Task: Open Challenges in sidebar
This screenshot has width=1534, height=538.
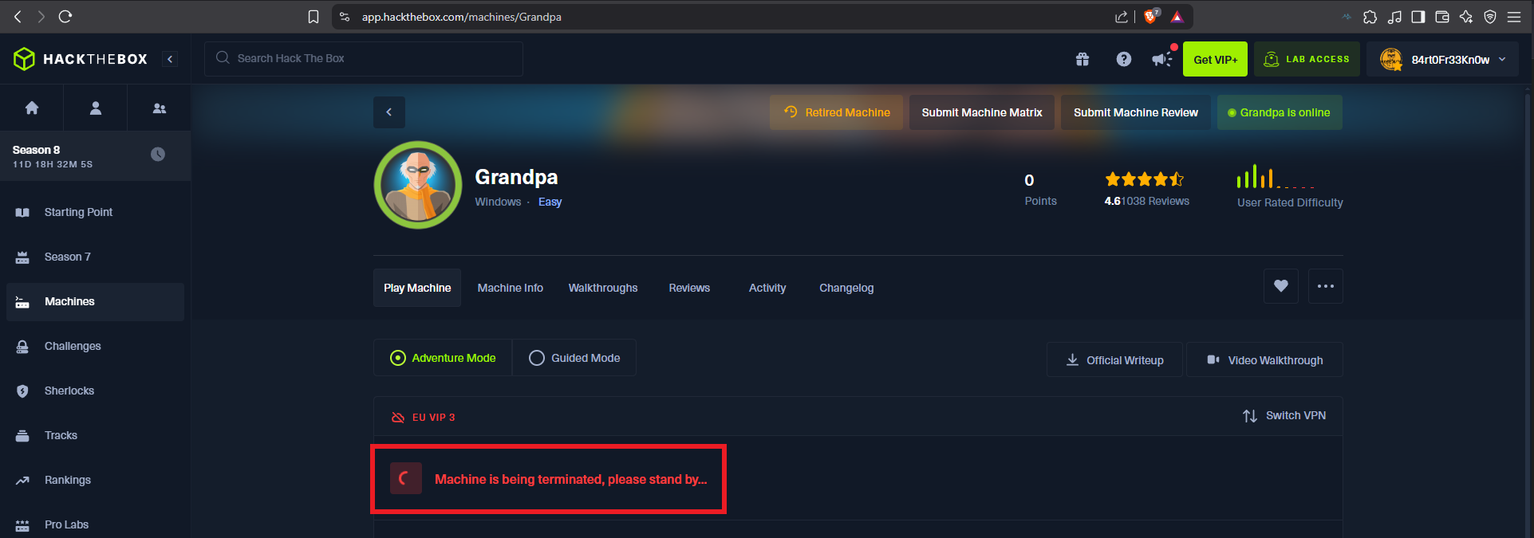Action: click(x=95, y=346)
